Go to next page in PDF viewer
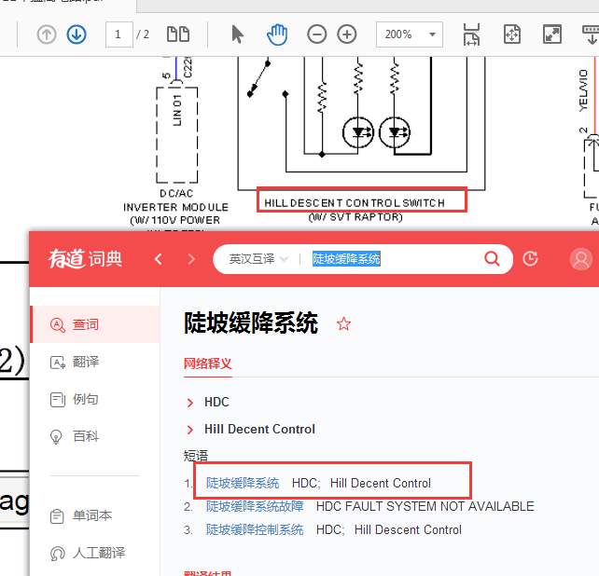Image resolution: width=599 pixels, height=576 pixels. coord(77,34)
